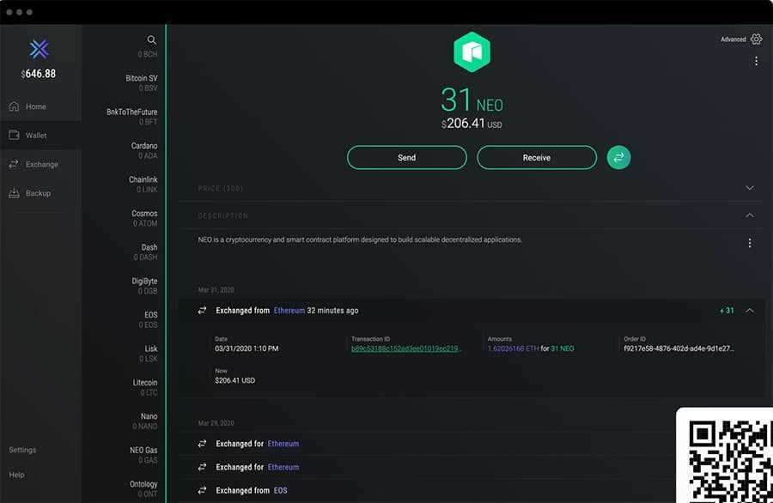Image resolution: width=773 pixels, height=503 pixels.
Task: Click the Exodus logo icon
Action: [x=39, y=49]
